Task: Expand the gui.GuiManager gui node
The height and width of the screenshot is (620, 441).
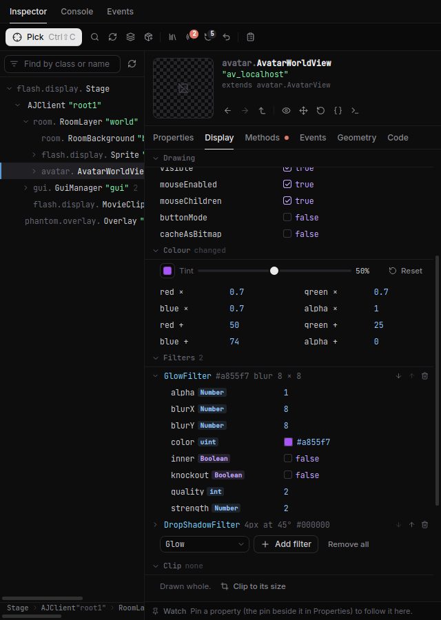Action: click(x=26, y=188)
